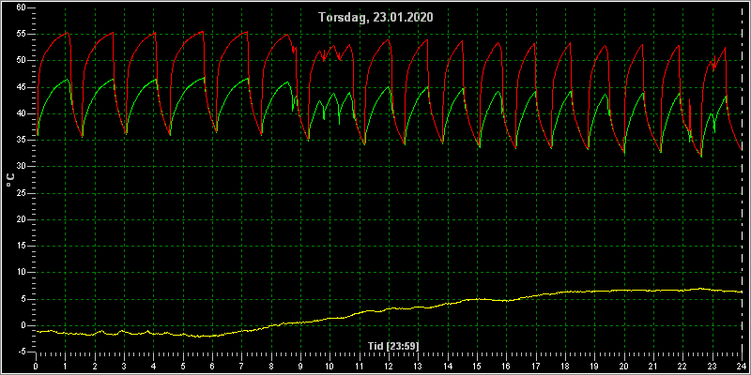Select hour 0 on the time axis
Viewport: 751px width, 375px height.
click(x=36, y=366)
